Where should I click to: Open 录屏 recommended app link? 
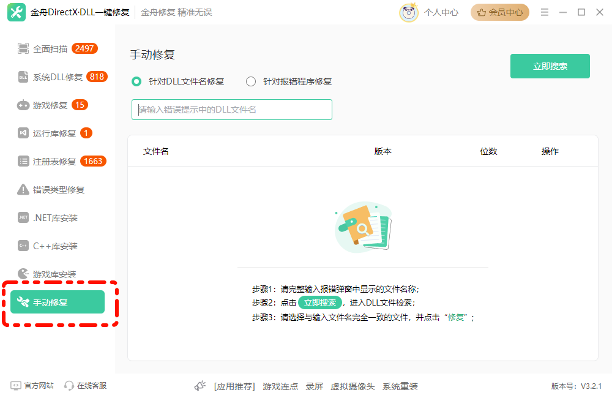[x=314, y=386]
